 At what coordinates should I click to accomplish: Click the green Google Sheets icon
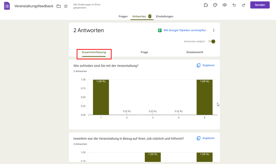click(x=160, y=30)
